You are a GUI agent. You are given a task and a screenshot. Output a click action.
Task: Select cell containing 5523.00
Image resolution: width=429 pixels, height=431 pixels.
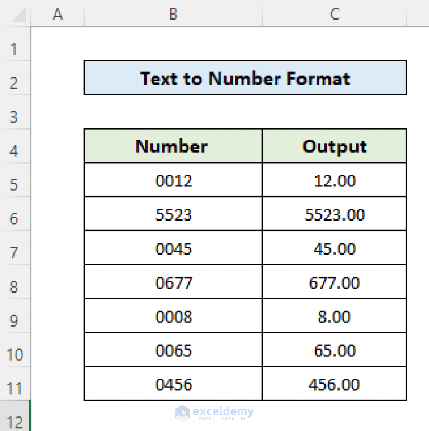pos(334,214)
